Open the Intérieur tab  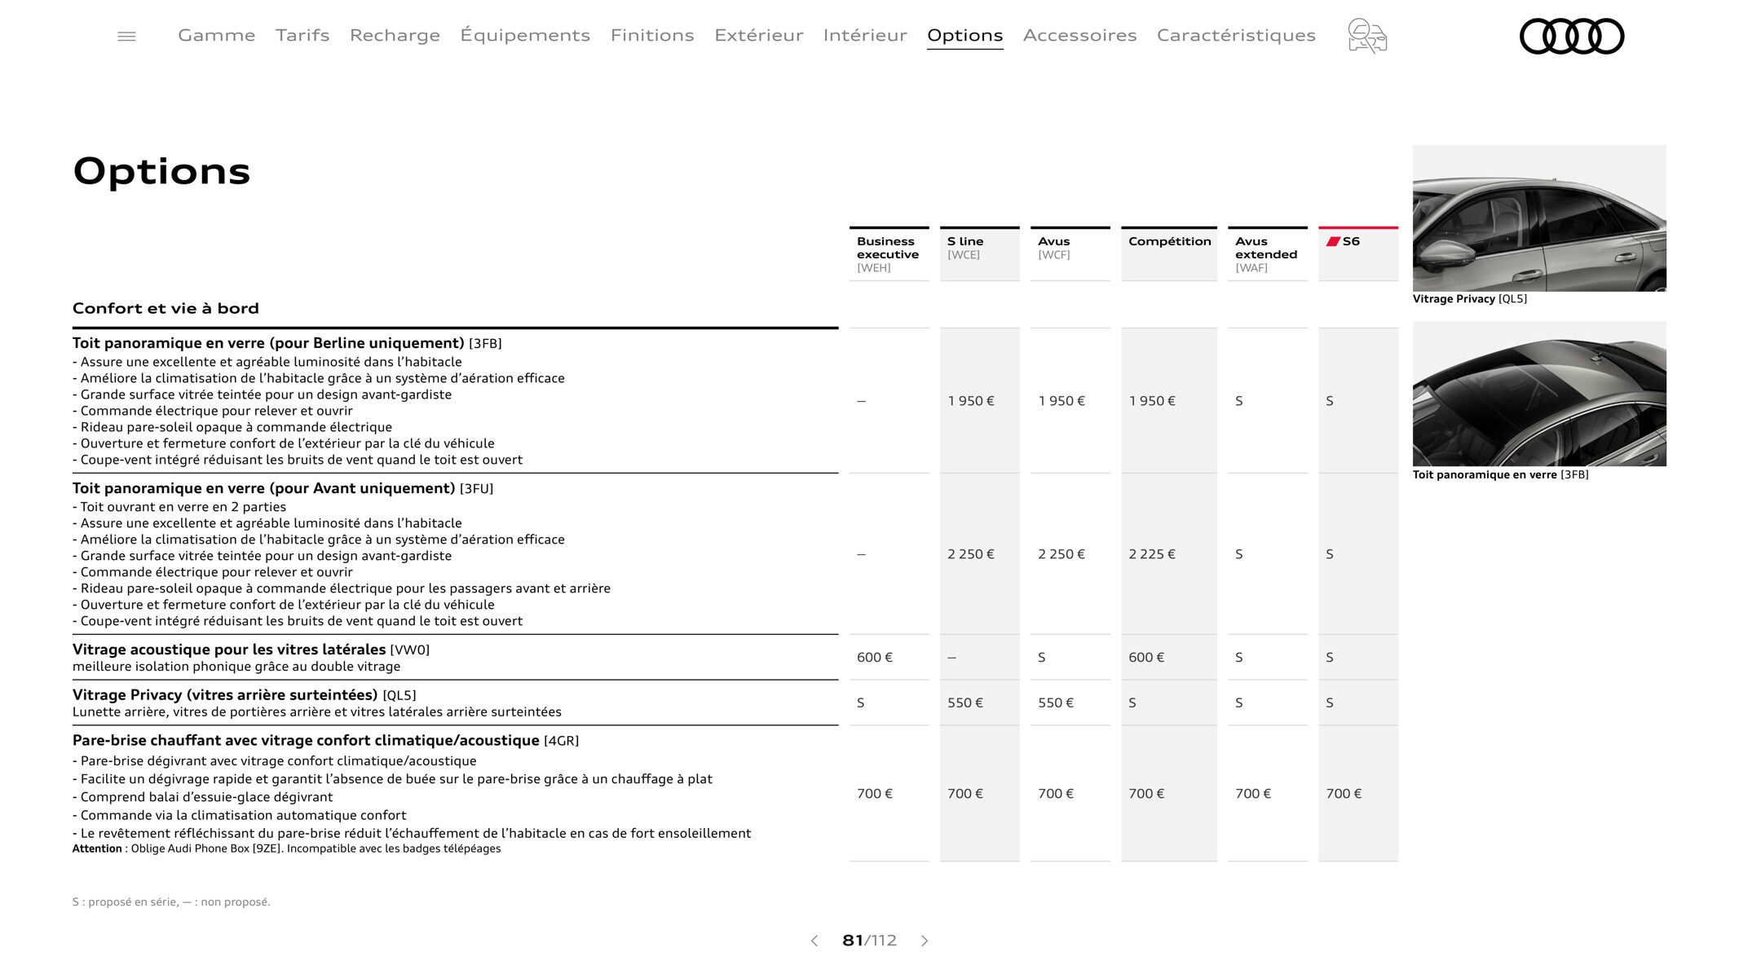tap(865, 35)
